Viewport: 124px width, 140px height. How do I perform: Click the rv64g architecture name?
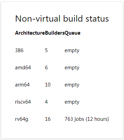pos(22,119)
